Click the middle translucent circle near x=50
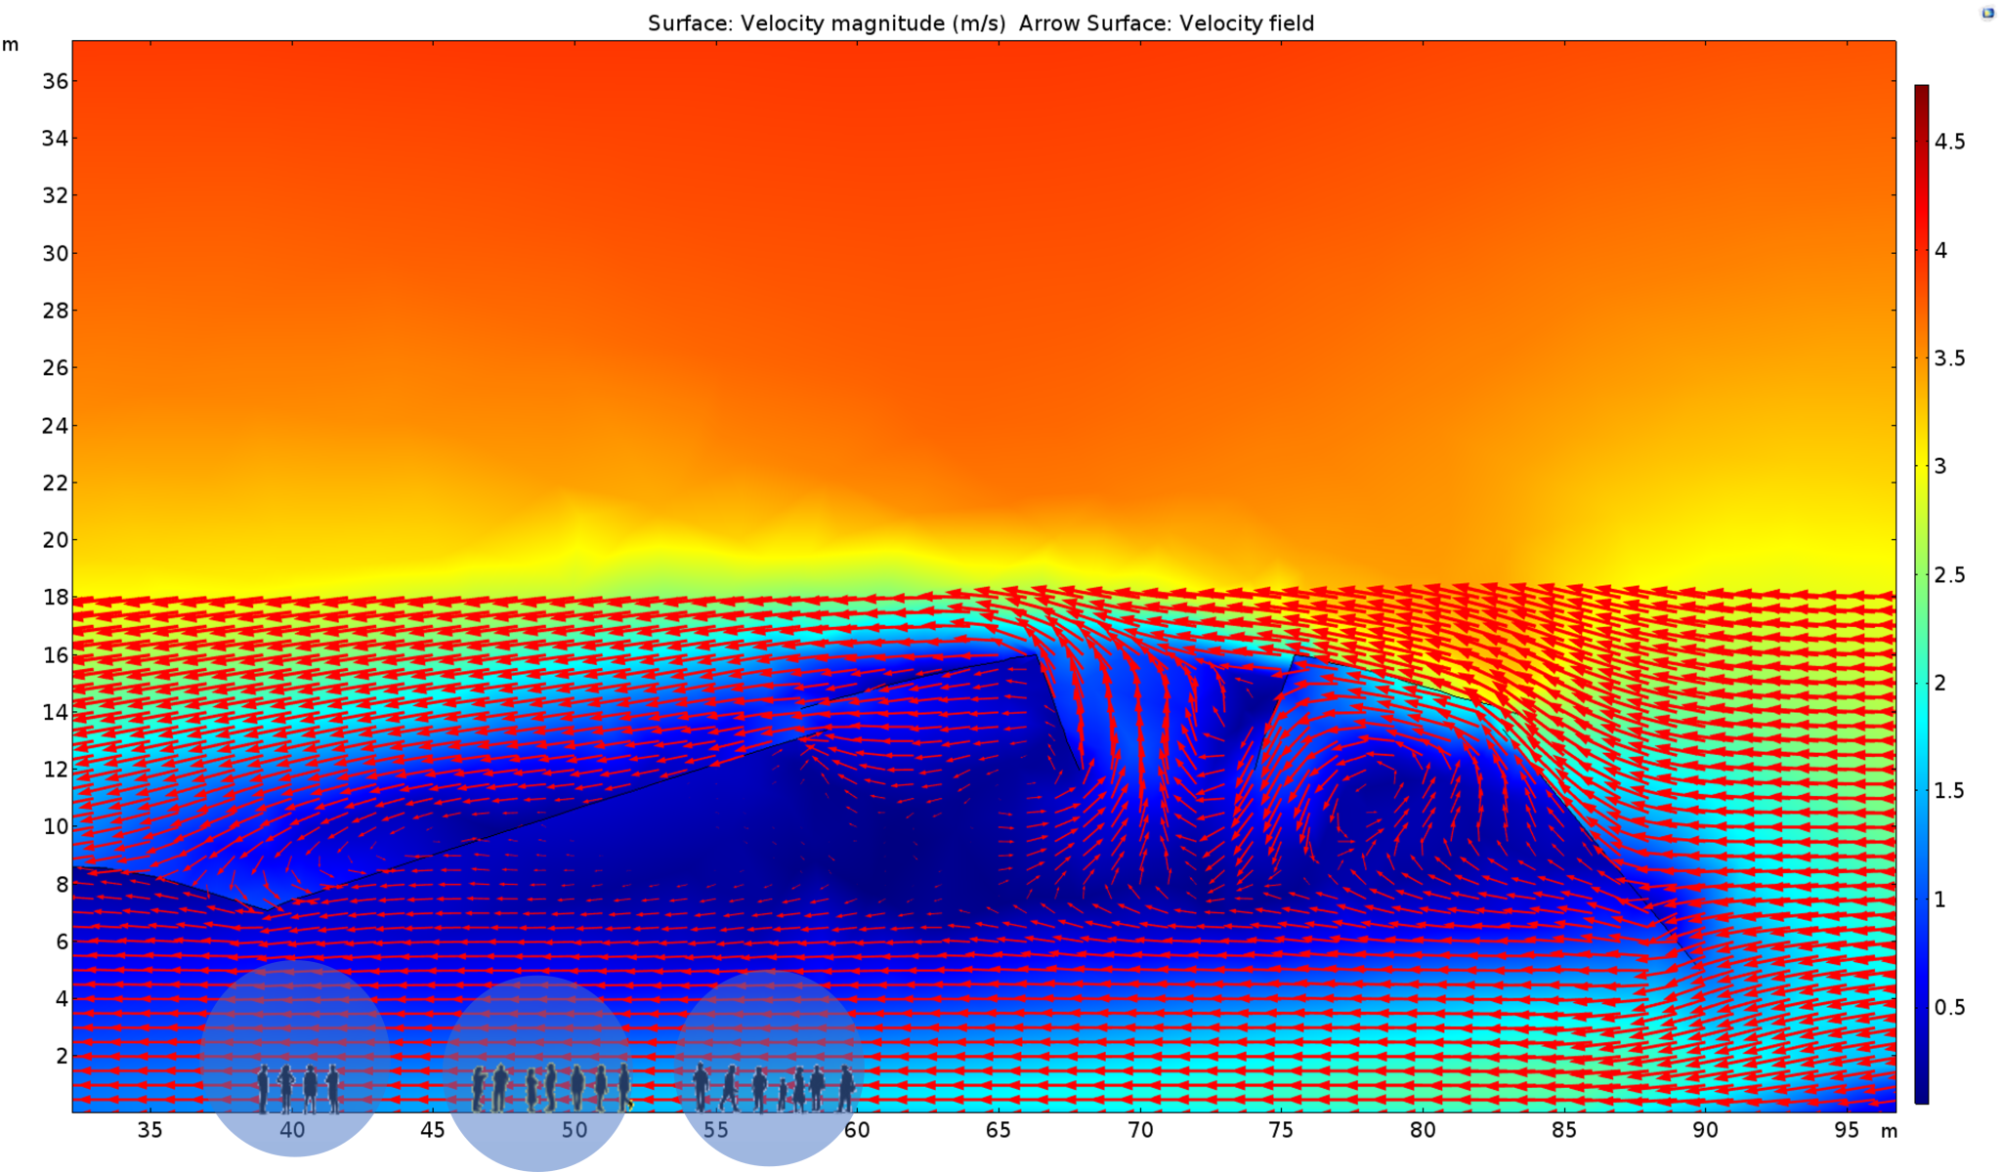Image resolution: width=2001 pixels, height=1172 pixels. [x=537, y=1035]
